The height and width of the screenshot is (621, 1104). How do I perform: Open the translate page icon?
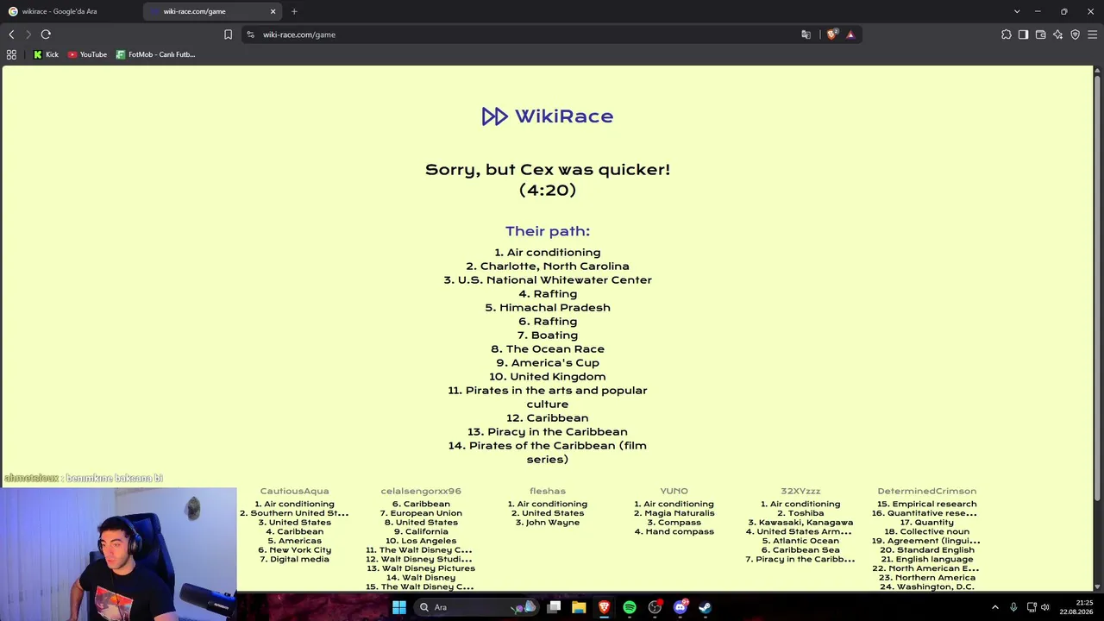pyautogui.click(x=806, y=34)
